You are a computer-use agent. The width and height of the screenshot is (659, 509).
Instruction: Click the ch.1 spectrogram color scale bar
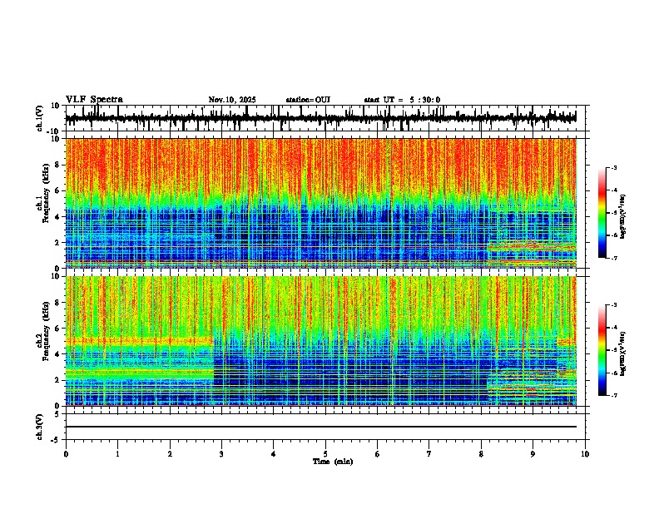coord(602,213)
